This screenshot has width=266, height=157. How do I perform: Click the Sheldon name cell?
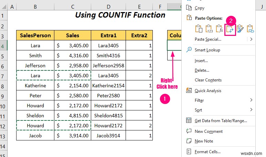(x=35, y=116)
